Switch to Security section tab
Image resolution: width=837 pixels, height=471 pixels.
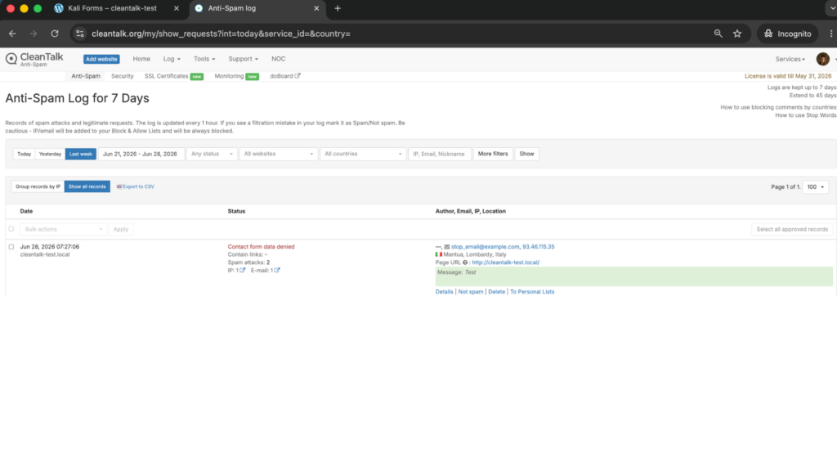(123, 76)
